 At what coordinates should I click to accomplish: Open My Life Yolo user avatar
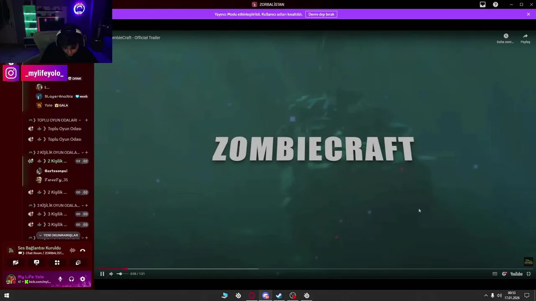coord(11,279)
